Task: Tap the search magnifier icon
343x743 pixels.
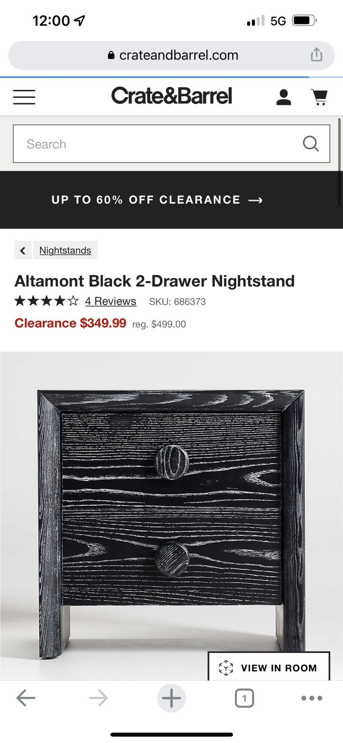Action: point(311,144)
